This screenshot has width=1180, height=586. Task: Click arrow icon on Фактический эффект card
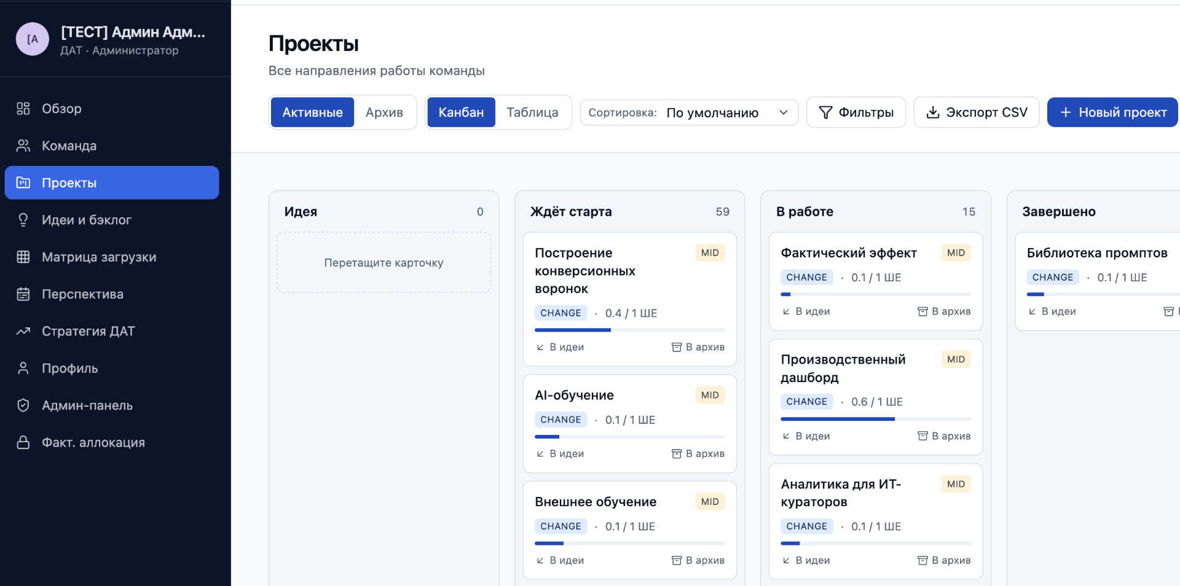point(786,311)
